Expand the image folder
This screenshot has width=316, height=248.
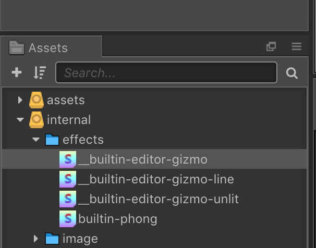click(x=36, y=239)
